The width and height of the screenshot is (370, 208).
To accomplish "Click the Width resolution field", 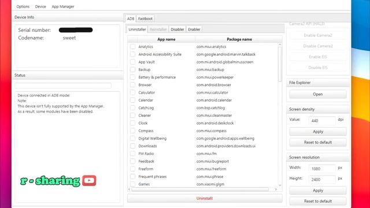I will coord(322,169).
